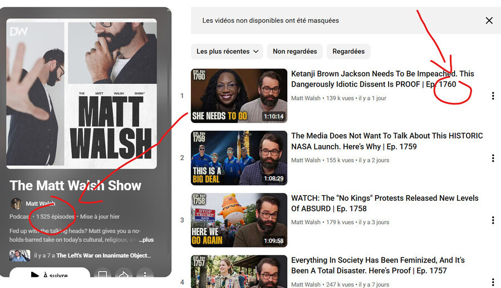Open Ep. 1758 No Kings protests thumbnail
The image size is (501, 288).
[x=239, y=220]
